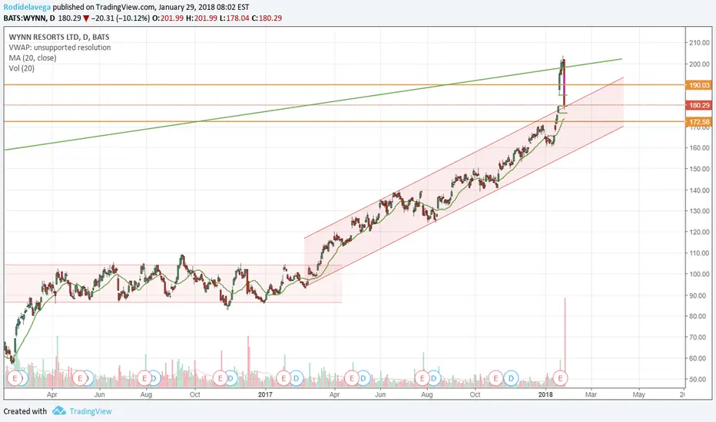Click the leftmost earnings E marker

(x=15, y=378)
